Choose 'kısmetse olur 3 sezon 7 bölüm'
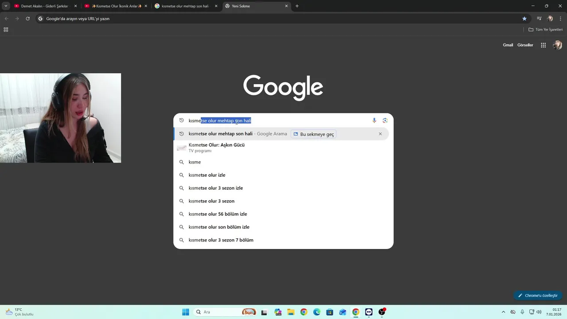This screenshot has width=567, height=319. pyautogui.click(x=281, y=240)
